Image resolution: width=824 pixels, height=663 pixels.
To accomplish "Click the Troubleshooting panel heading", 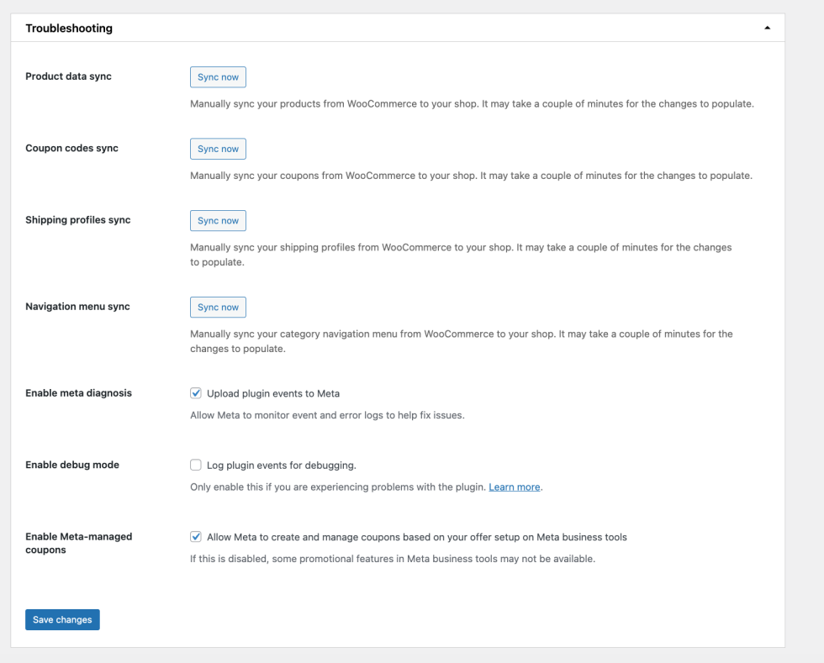I will click(x=69, y=29).
